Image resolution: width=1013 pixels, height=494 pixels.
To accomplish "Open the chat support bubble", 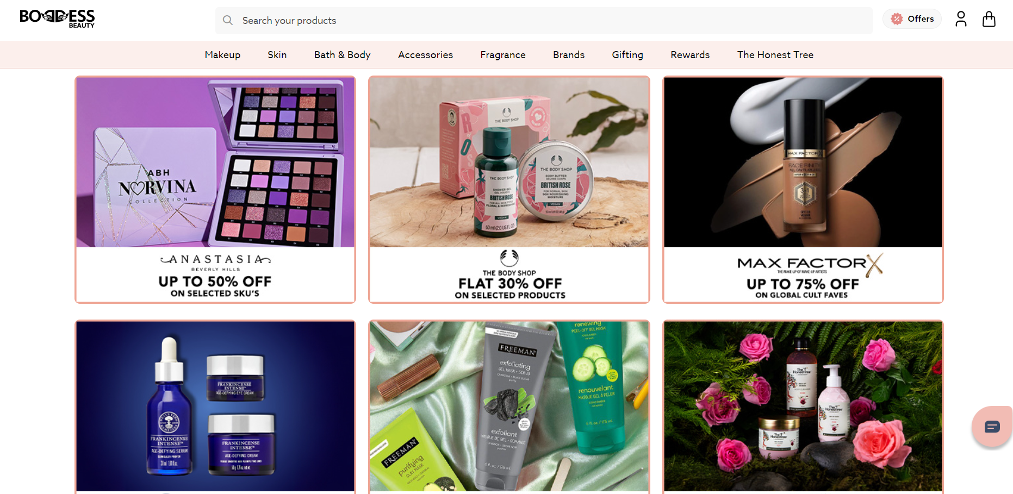I will click(992, 427).
